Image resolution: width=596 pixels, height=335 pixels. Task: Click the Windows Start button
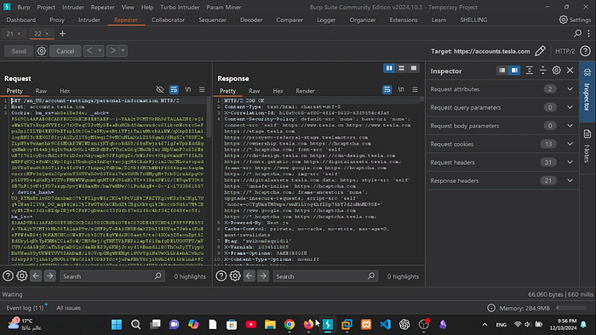(x=117, y=325)
